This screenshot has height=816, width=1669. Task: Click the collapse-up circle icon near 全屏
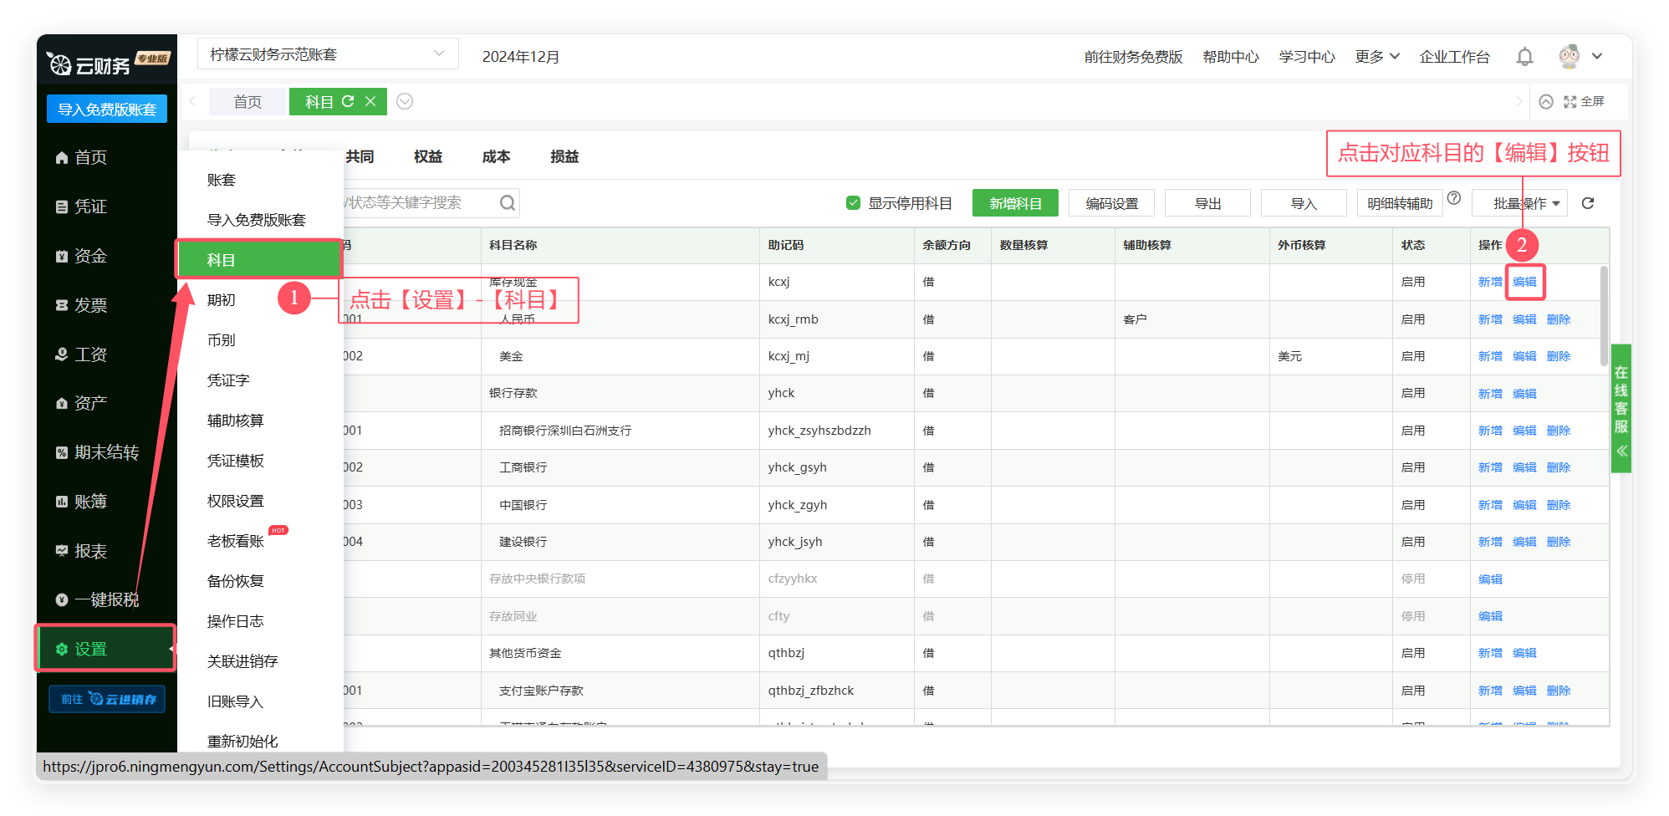(1546, 101)
